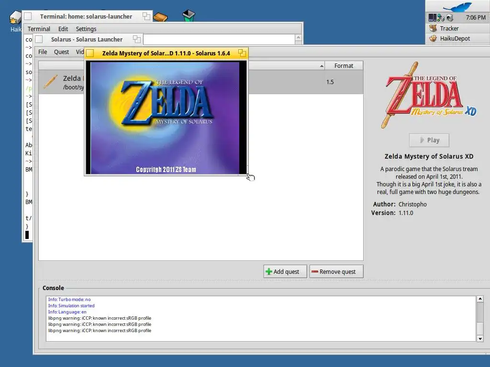Image resolution: width=490 pixels, height=367 pixels.
Task: Click the Zelda Mystery of Solarus XD logo
Action: tap(429, 95)
